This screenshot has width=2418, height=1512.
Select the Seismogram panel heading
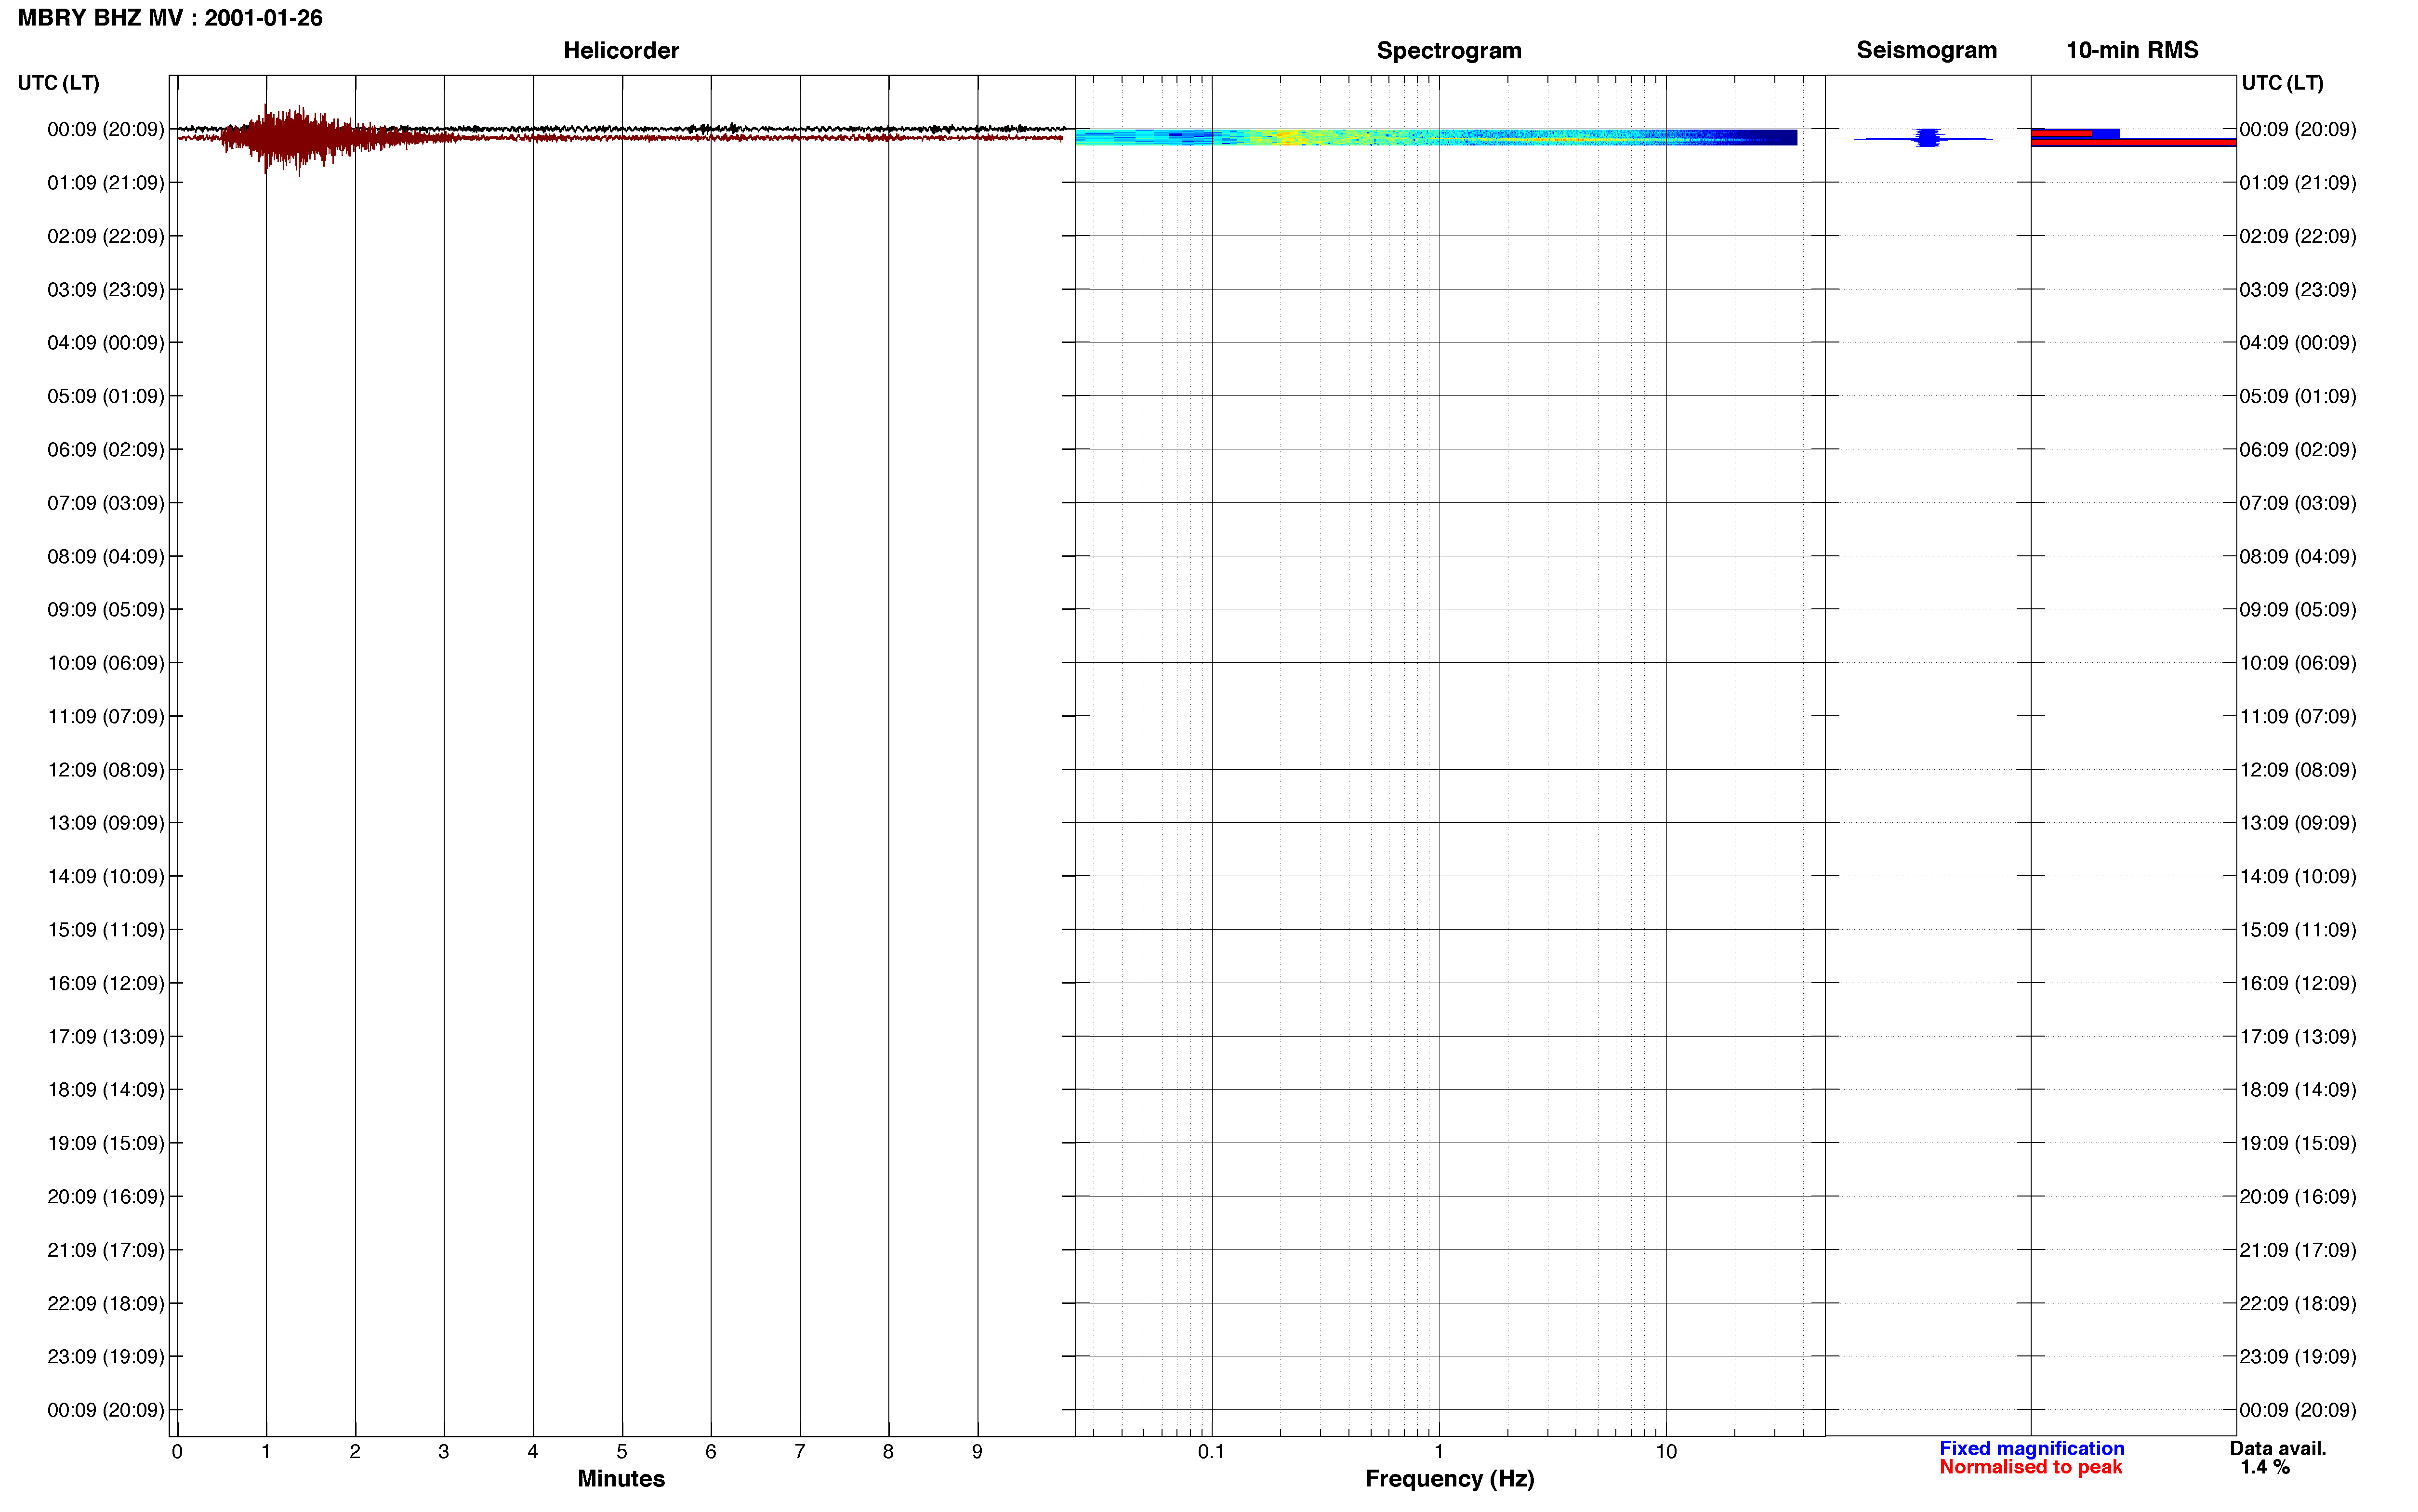pos(1926,50)
